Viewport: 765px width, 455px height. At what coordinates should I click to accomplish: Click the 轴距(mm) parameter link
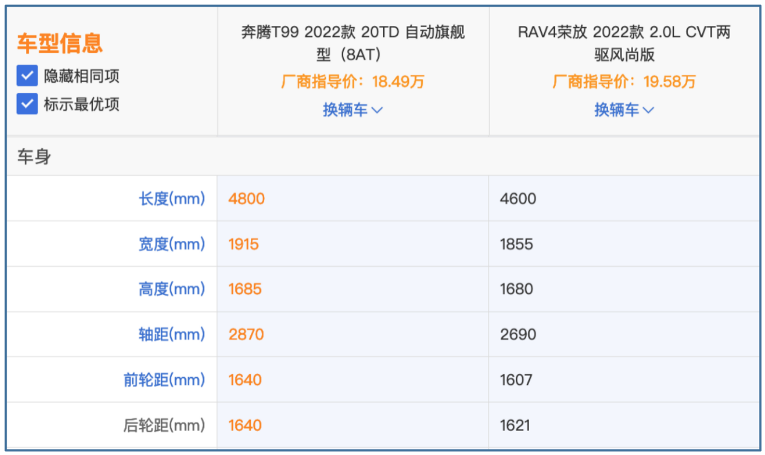[x=172, y=334]
